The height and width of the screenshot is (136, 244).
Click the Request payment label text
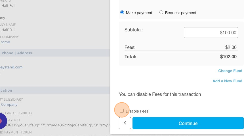180,13
